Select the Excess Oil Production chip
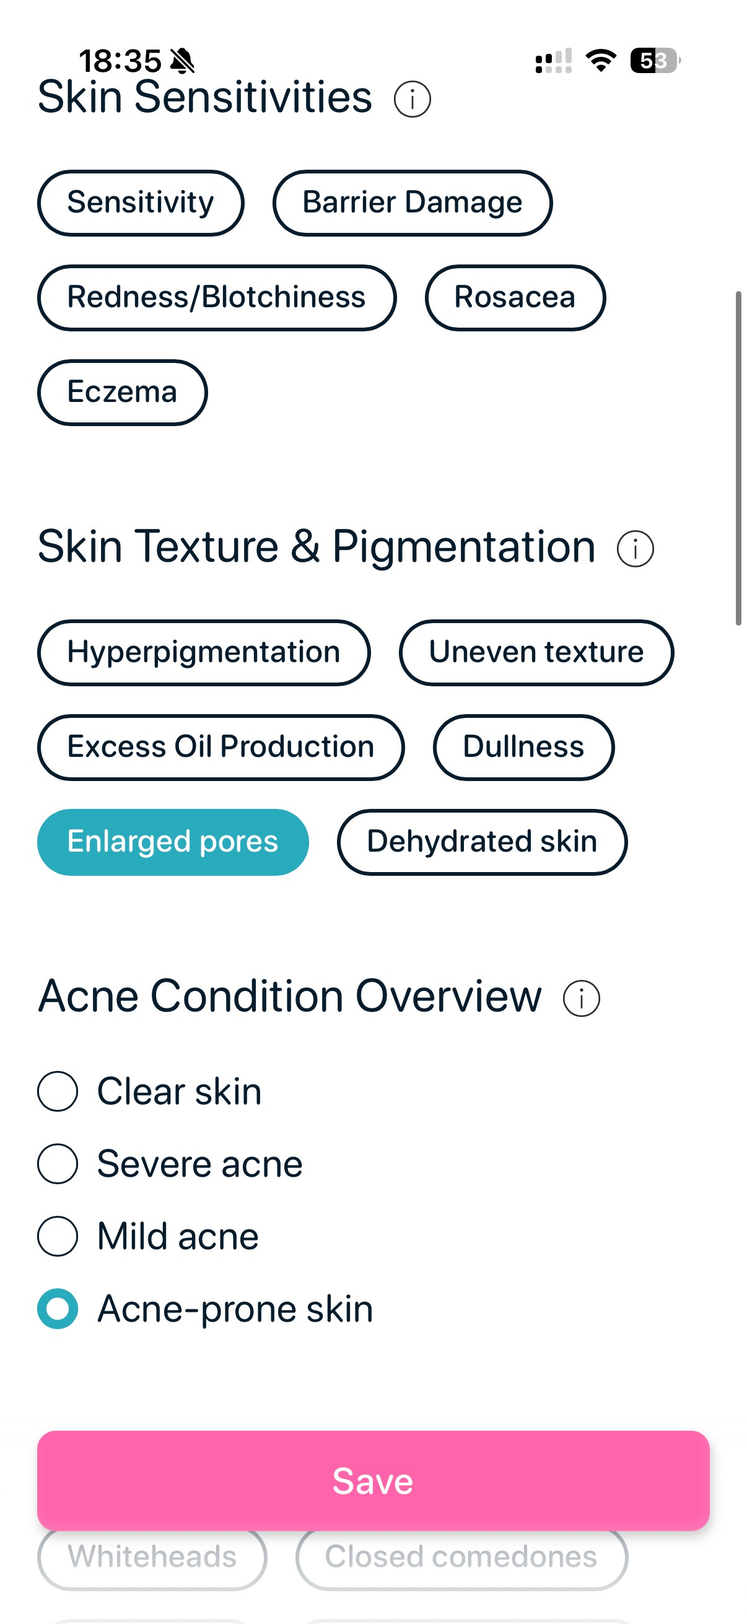The image size is (747, 1624). click(221, 747)
